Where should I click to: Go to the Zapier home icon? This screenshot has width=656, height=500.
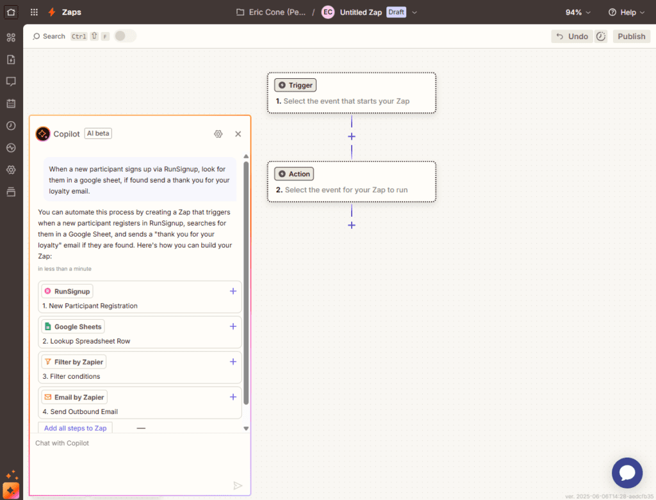pos(11,12)
